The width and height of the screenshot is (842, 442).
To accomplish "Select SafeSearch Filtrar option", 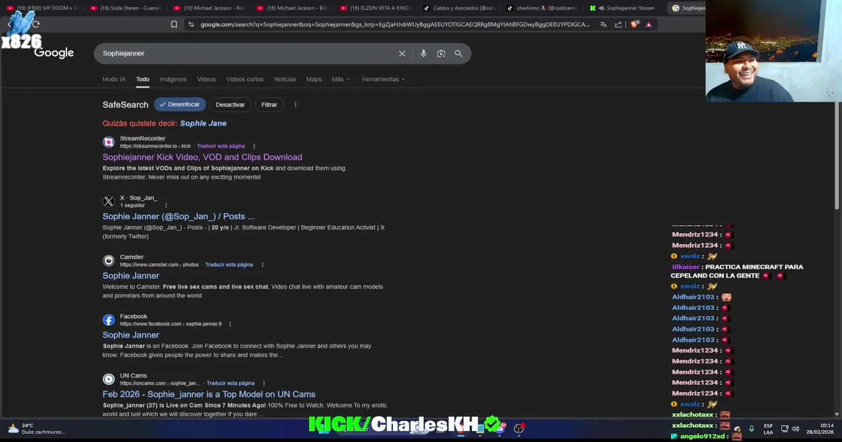I will coord(269,104).
